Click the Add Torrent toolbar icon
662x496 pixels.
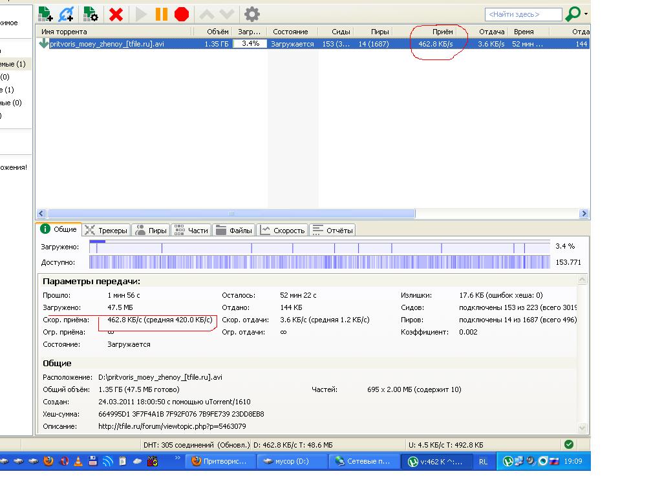pyautogui.click(x=45, y=14)
